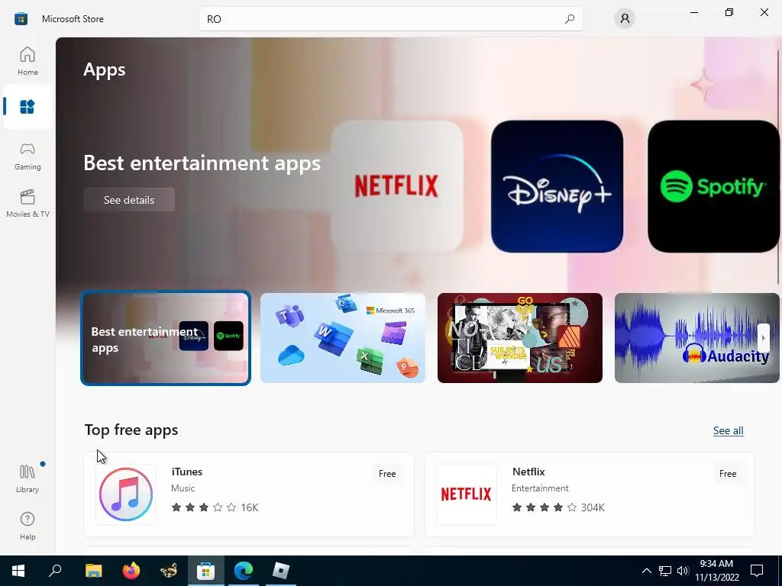Open the iTunes app icon
782x586 pixels.
pos(126,494)
